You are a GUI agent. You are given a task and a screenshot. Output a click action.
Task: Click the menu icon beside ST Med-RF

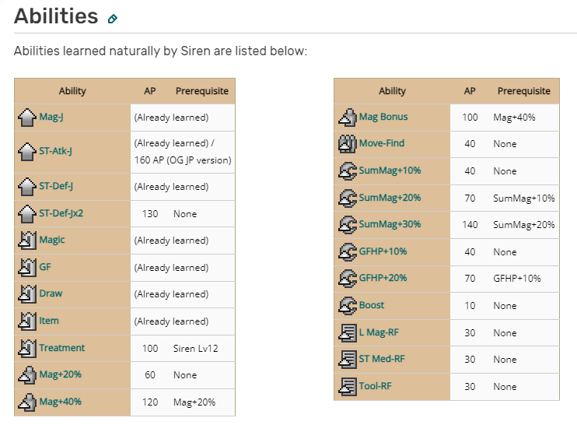click(348, 360)
